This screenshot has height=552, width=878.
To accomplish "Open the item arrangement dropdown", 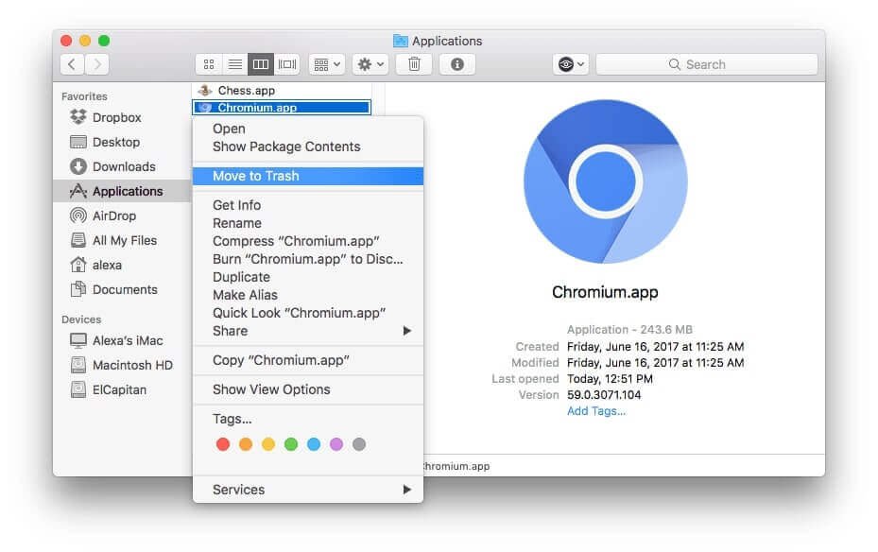I will pos(327,64).
